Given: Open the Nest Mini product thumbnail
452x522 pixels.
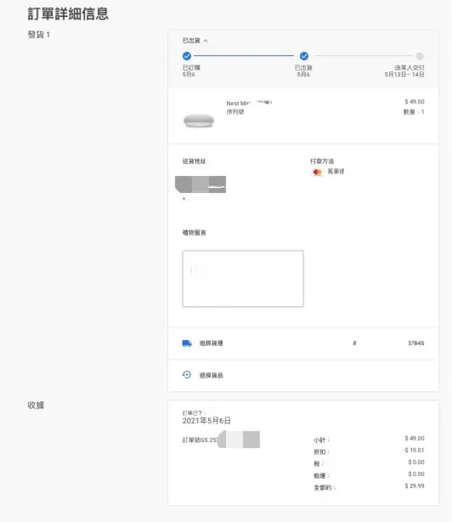Looking at the screenshot, I should click(199, 121).
